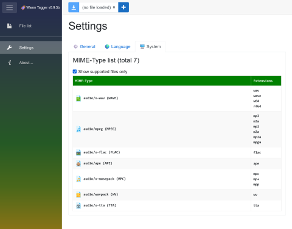The image size is (292, 229).
Task: Select Settings in sidebar
Action: tap(31, 48)
